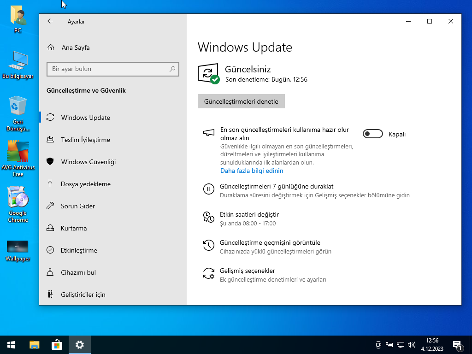Open Etkinleştirme checkmark icon
This screenshot has height=354, width=472.
(50, 250)
